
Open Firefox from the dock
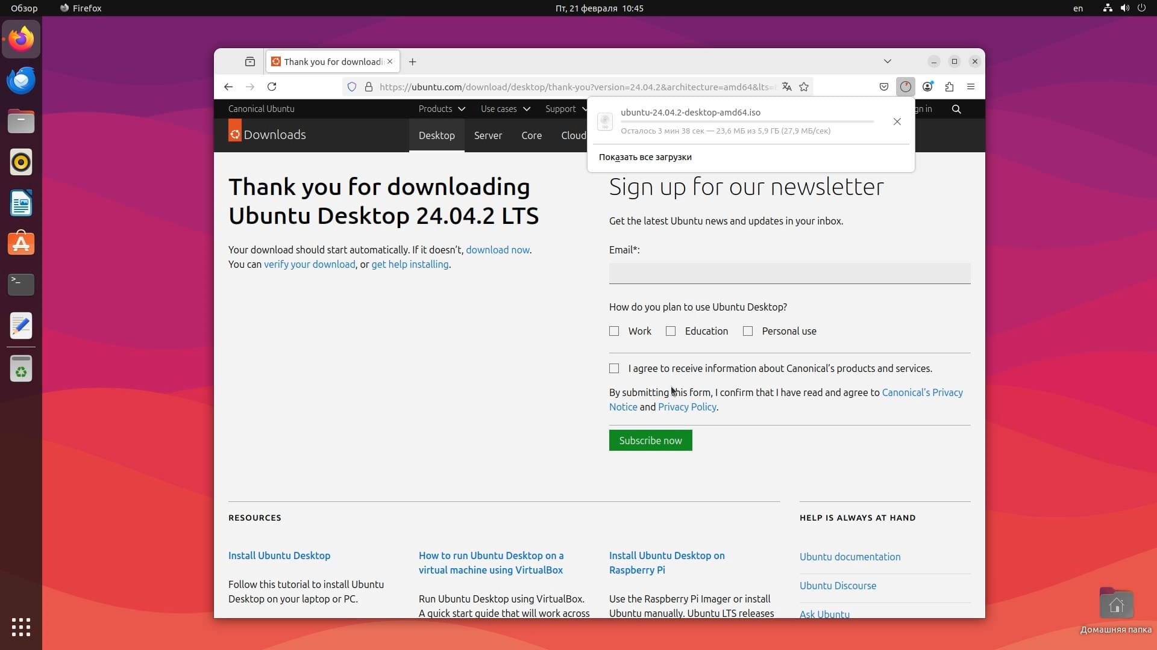click(x=21, y=39)
